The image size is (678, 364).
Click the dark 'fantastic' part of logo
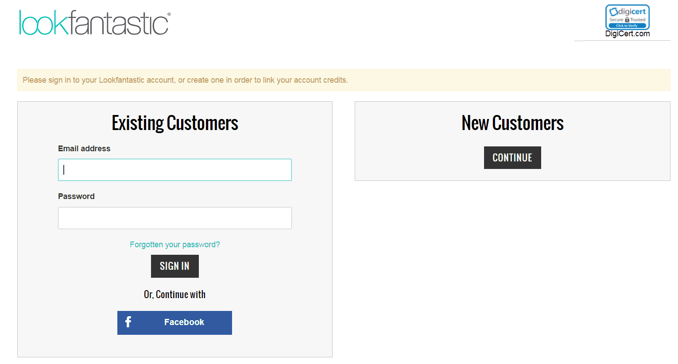pos(119,23)
